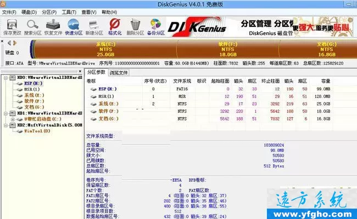Click the 备份分区 (Backup Partition) toolbar icon
The image size is (357, 219).
click(x=156, y=26)
